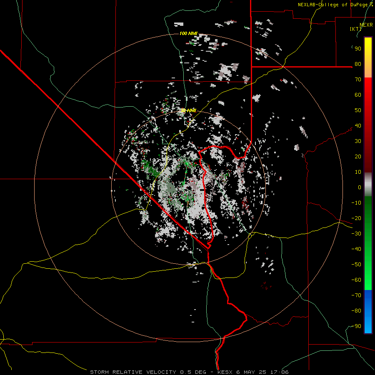The width and height of the screenshot is (375, 375).
Task: Pick the "-60" scale label
Action: click(356, 280)
